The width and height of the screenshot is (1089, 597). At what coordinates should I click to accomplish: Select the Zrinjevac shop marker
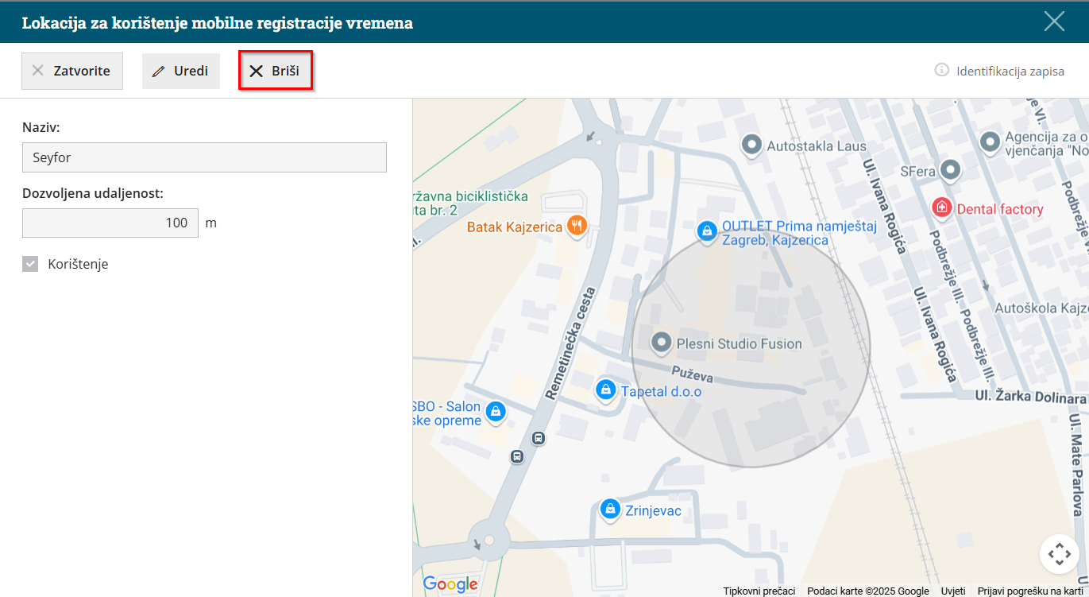pos(610,509)
